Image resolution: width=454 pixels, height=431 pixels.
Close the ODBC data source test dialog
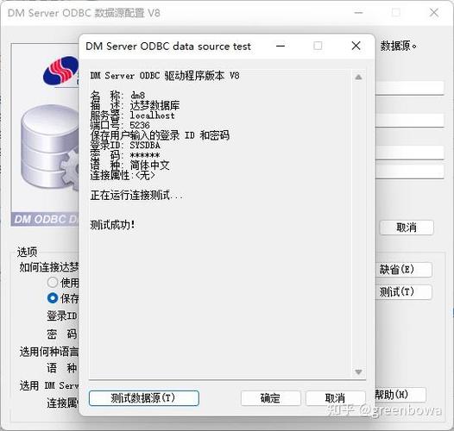pos(356,46)
